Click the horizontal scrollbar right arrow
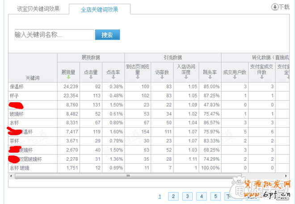295x204 pixels. [x=286, y=176]
